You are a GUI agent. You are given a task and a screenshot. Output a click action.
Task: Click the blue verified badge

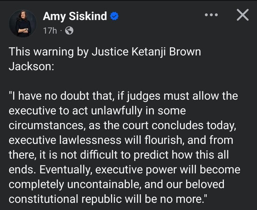pos(114,16)
